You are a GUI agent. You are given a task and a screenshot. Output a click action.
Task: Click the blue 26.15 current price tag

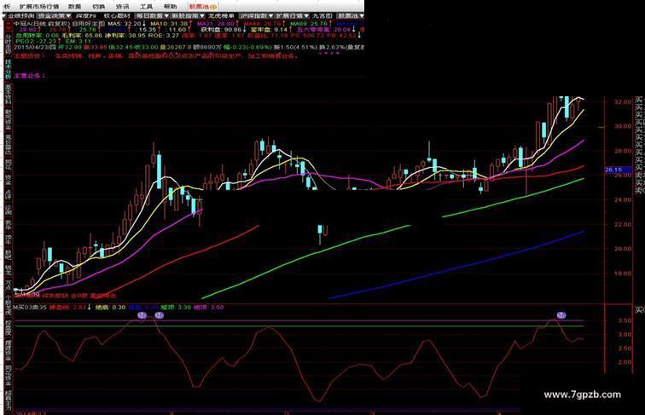pos(618,170)
